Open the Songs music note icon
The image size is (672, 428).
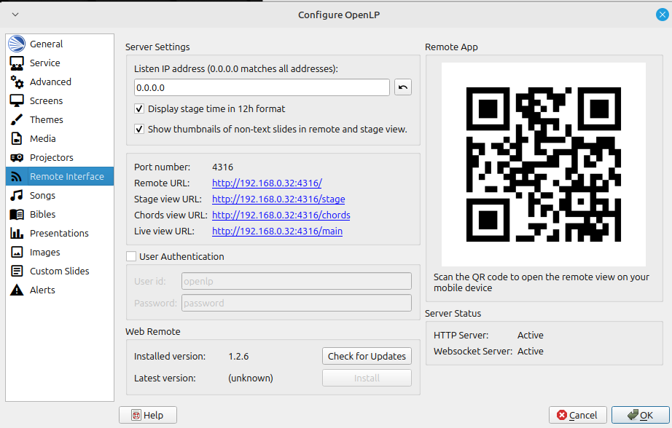(17, 195)
